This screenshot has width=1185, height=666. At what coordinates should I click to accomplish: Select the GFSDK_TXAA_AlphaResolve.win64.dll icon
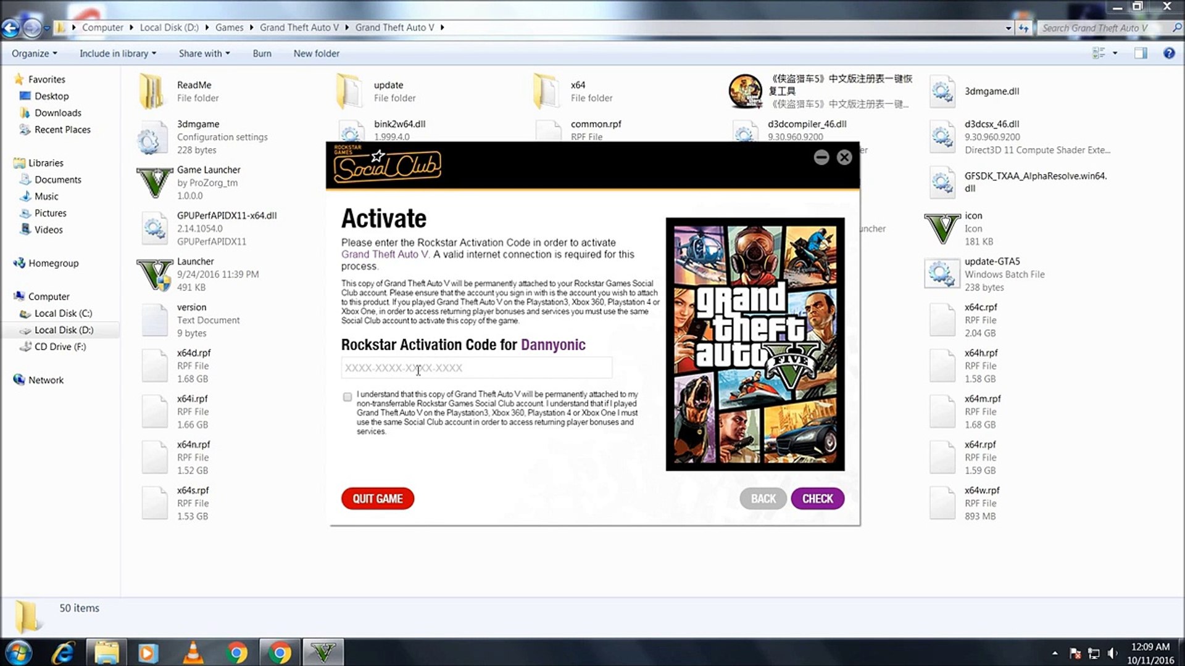point(942,183)
